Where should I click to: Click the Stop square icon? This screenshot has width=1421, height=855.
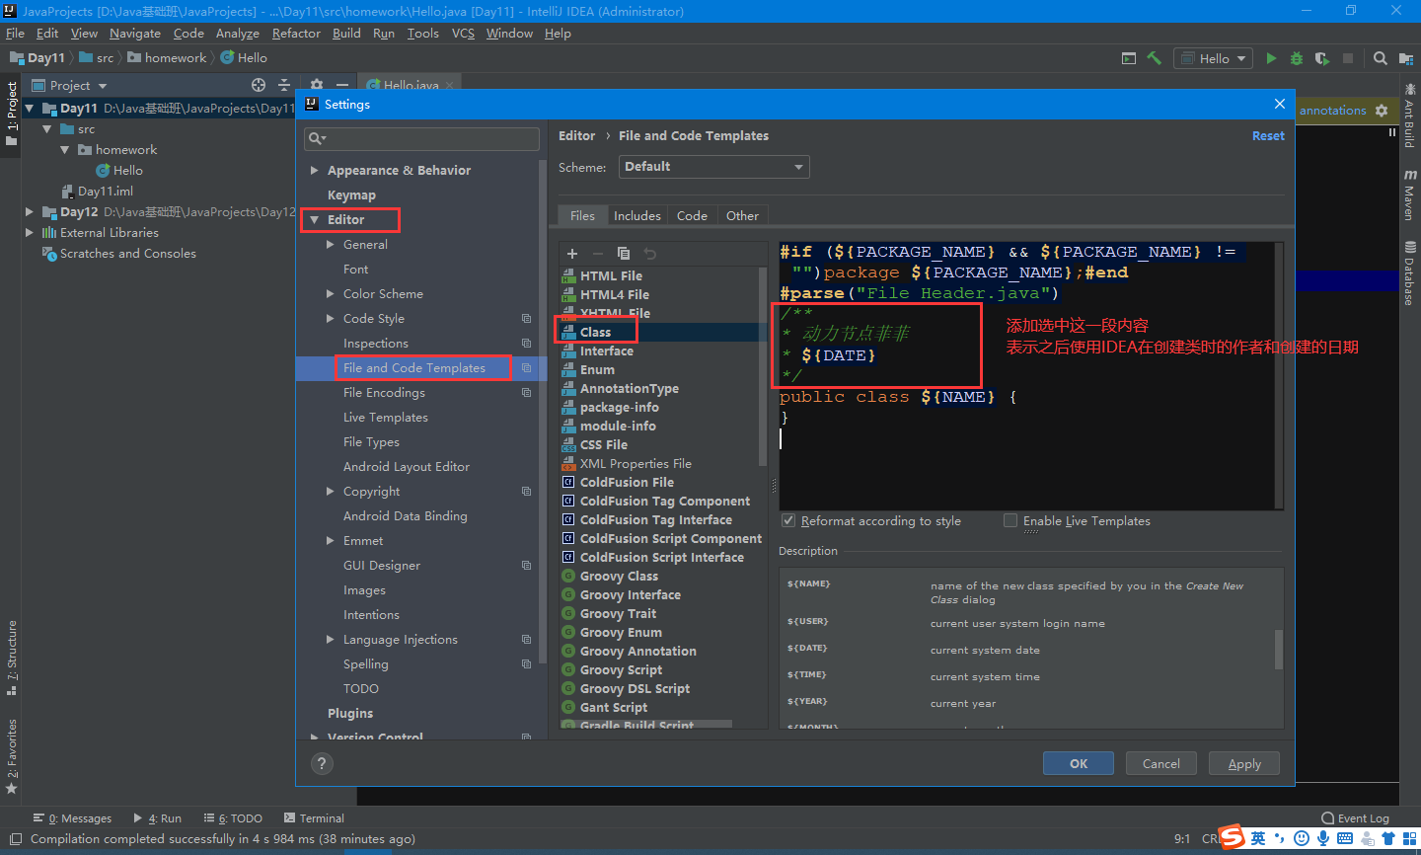[x=1348, y=58]
